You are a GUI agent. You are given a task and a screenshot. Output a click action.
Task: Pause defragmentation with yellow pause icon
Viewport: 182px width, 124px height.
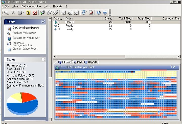tap(28, 13)
